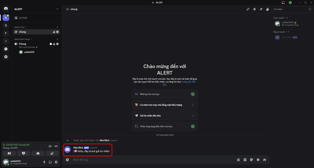This screenshot has height=168, width=314.
Task: Open apps launcher controller icon in message bar
Action: tap(265, 160)
